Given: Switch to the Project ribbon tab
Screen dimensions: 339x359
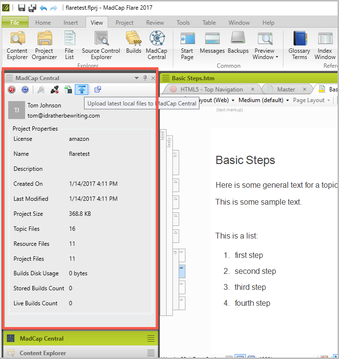Looking at the screenshot, I should 125,23.
